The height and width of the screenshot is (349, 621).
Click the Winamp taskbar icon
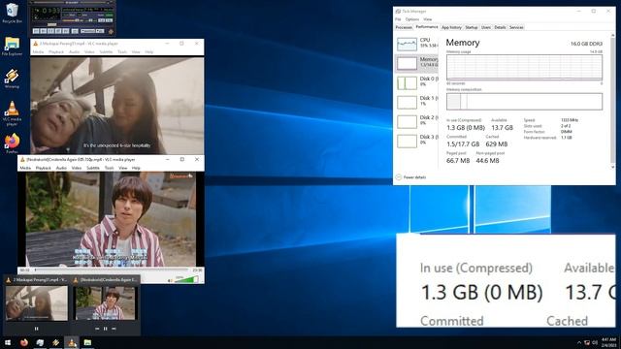pyautogui.click(x=55, y=342)
